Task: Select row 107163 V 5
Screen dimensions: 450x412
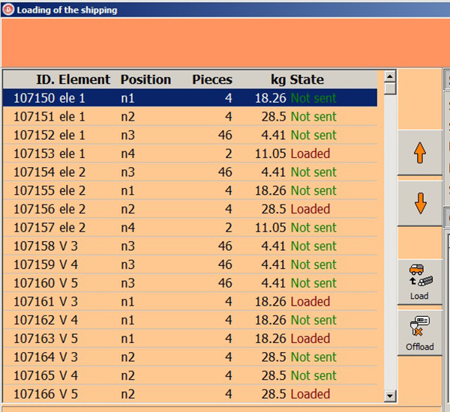Action: click(x=190, y=339)
